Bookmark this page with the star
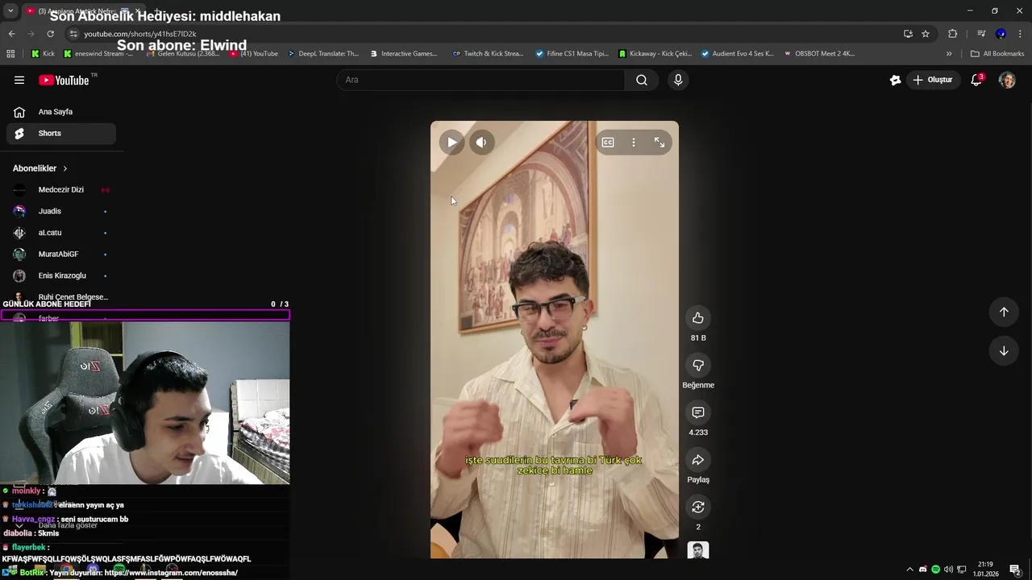Screen dimensions: 1032x580 [926, 34]
